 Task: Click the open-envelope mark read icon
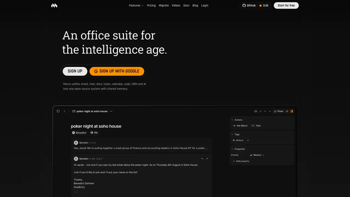point(256,111)
